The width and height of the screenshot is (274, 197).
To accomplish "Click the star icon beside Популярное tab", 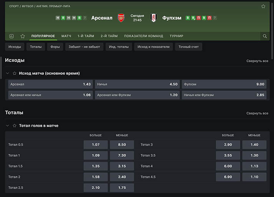I will point(23,36).
